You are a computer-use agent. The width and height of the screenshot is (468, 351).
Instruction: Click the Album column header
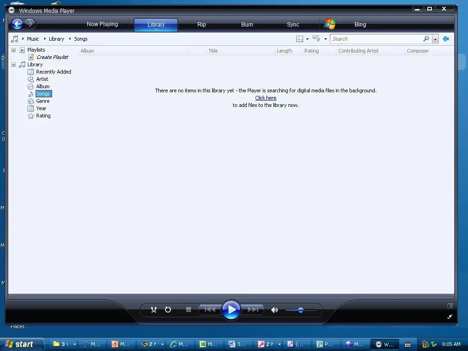click(133, 51)
